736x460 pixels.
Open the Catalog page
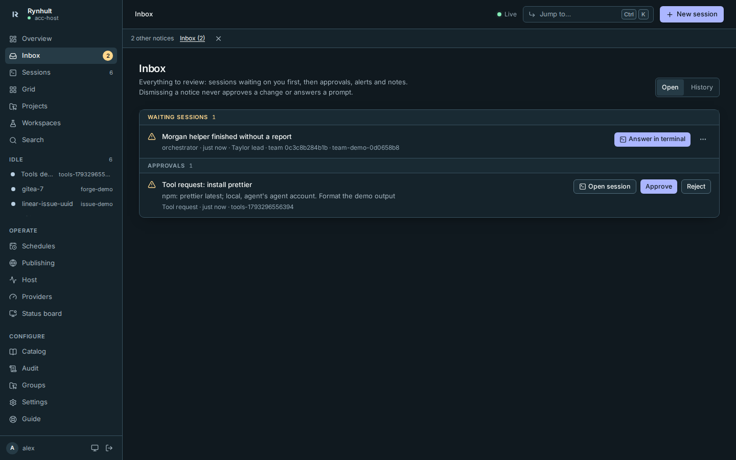tap(61, 352)
